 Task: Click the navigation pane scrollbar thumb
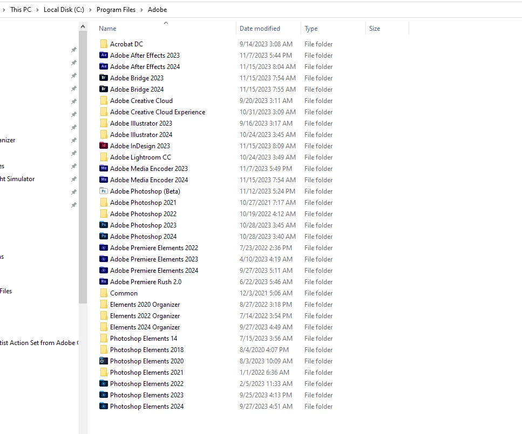83,167
